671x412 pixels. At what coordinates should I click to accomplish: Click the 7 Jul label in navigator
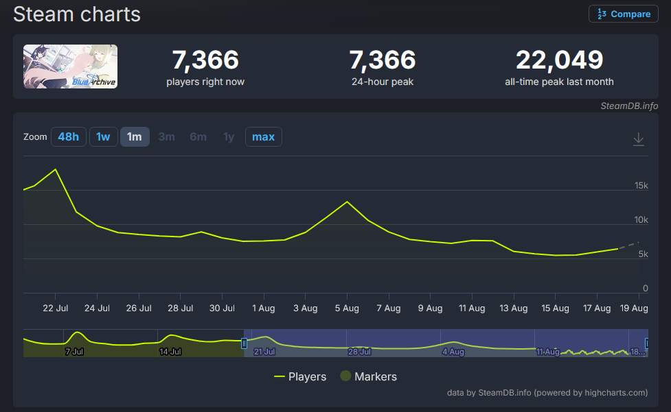(x=74, y=352)
